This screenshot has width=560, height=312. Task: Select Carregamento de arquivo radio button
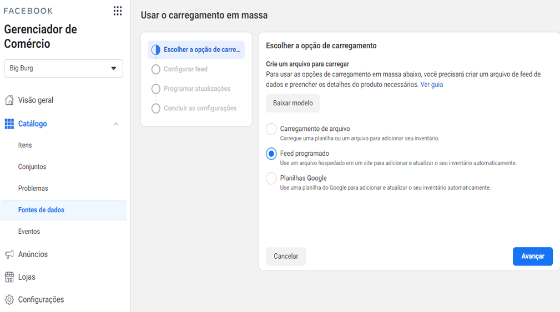[x=271, y=129]
